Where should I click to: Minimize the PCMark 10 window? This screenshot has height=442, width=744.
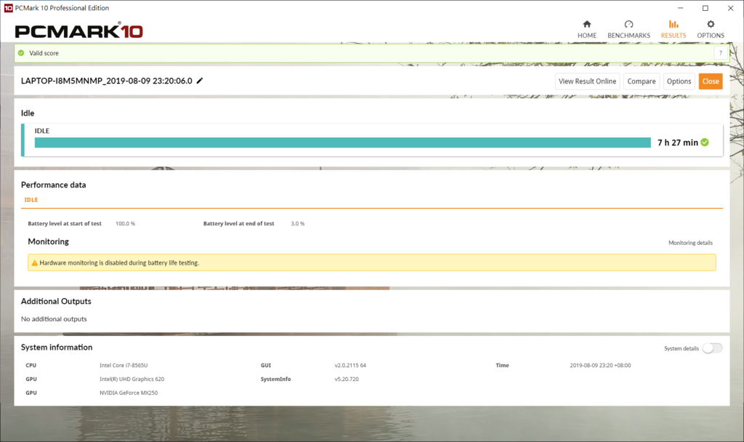pos(680,8)
